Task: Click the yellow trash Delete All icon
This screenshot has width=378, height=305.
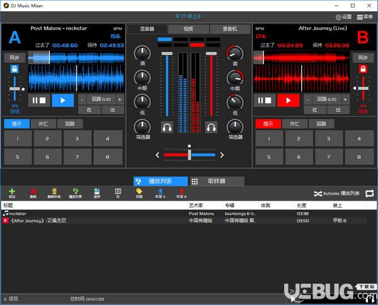Action: [54, 193]
